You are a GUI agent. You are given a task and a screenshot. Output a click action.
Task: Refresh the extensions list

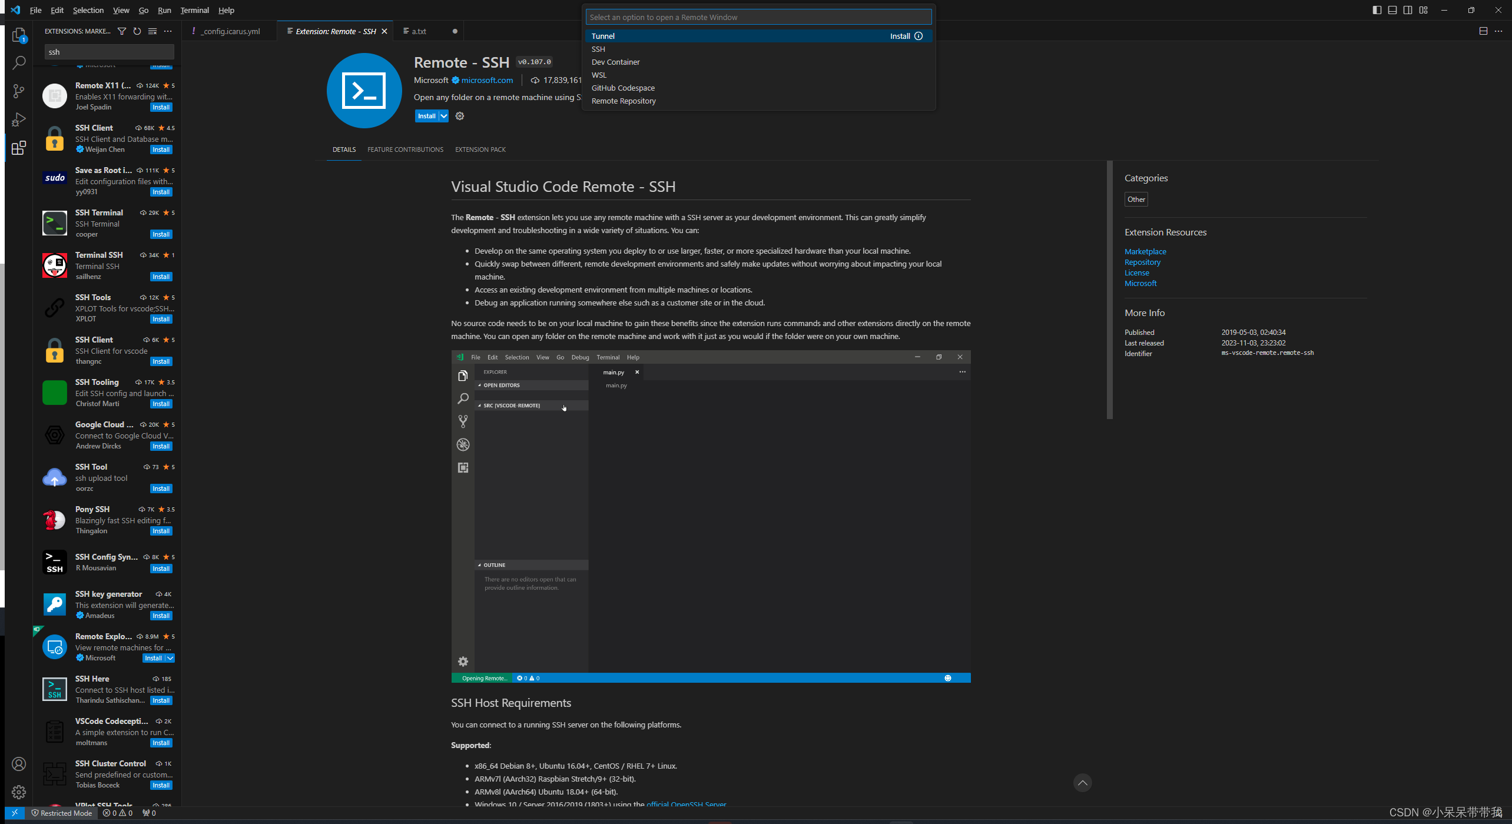137,31
